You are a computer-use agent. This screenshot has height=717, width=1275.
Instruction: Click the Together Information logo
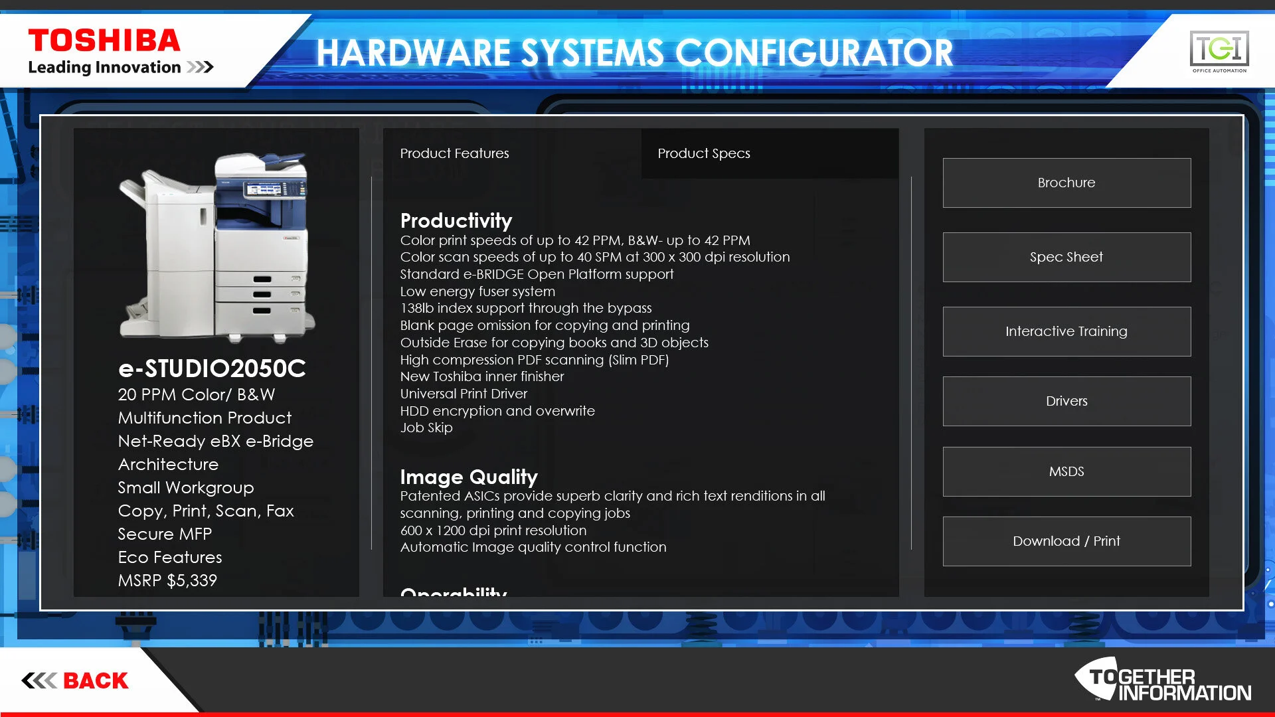1163,680
